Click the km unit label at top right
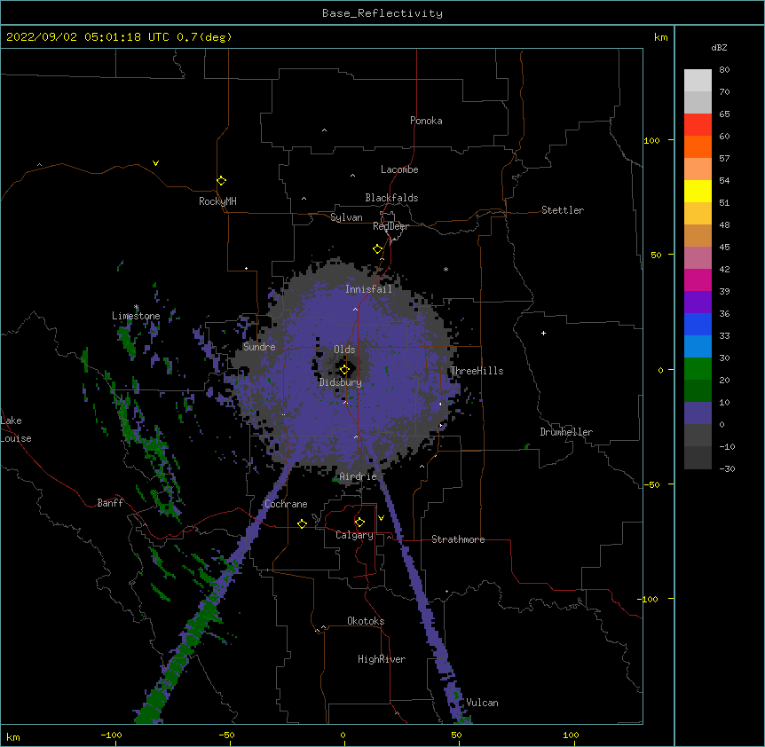This screenshot has height=747, width=765. tap(660, 37)
